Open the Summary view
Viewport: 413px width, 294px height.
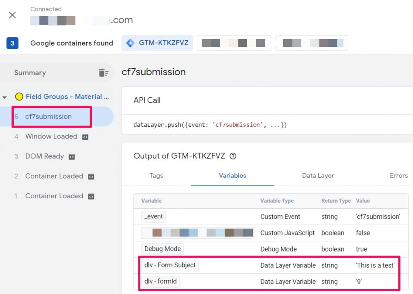click(x=30, y=73)
